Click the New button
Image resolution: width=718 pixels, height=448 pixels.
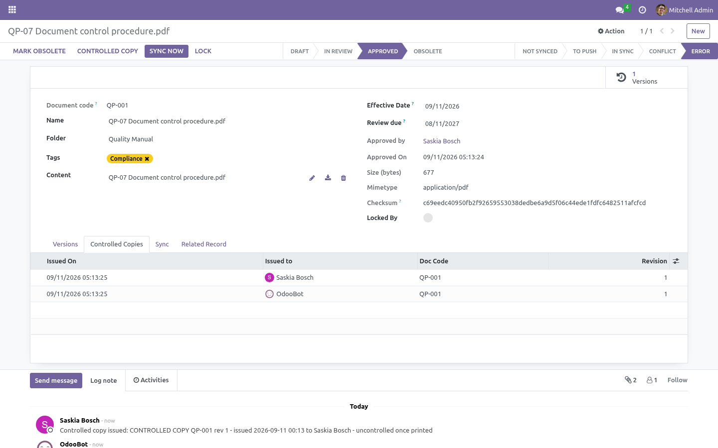tap(698, 31)
